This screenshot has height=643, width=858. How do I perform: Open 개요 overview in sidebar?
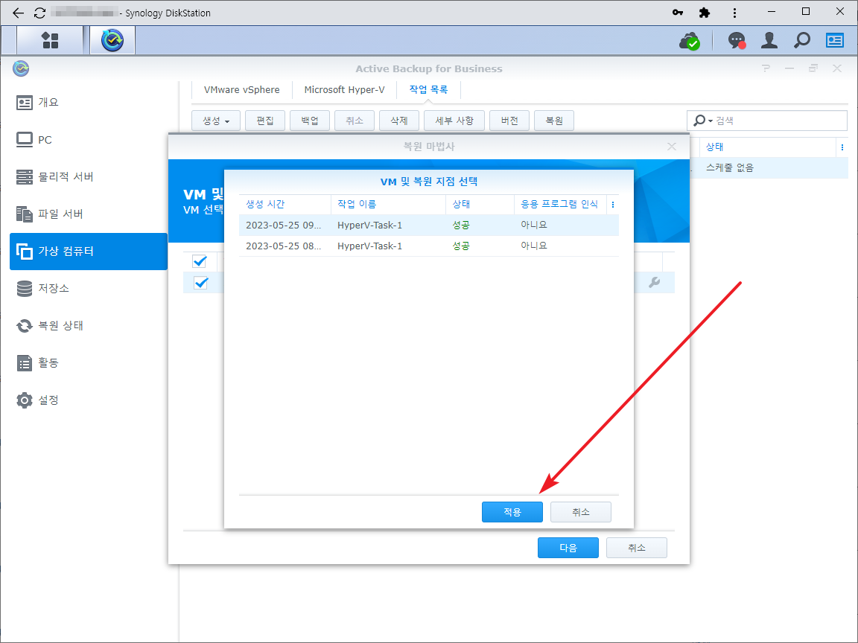pyautogui.click(x=89, y=102)
